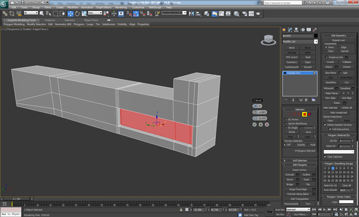Activate the Select and Move tool
This screenshot has height=217, width=359.
(x=71, y=13)
